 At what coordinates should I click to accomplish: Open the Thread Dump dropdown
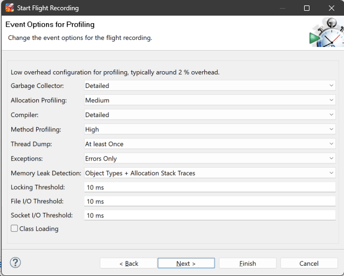[x=210, y=144]
